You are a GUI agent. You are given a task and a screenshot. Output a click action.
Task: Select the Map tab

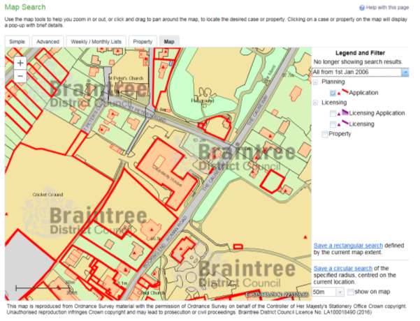click(x=169, y=41)
